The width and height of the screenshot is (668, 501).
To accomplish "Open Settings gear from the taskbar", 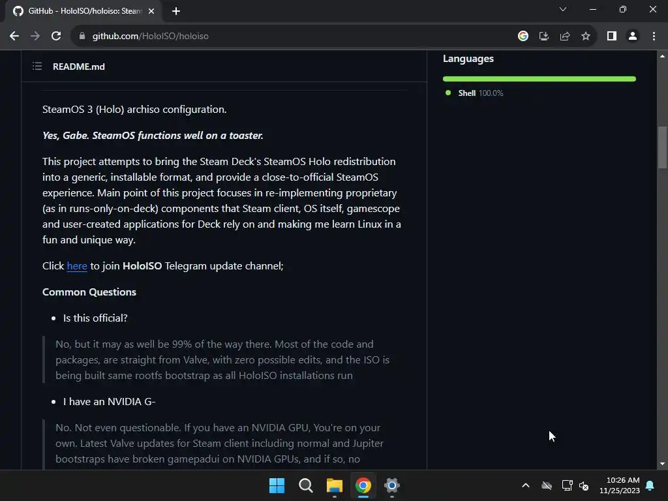I will [392, 485].
